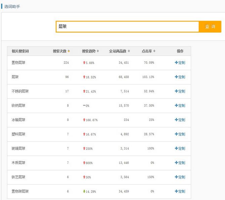225x200 pixels.
Task: Select the keyword 木质层架
Action: click(x=18, y=163)
